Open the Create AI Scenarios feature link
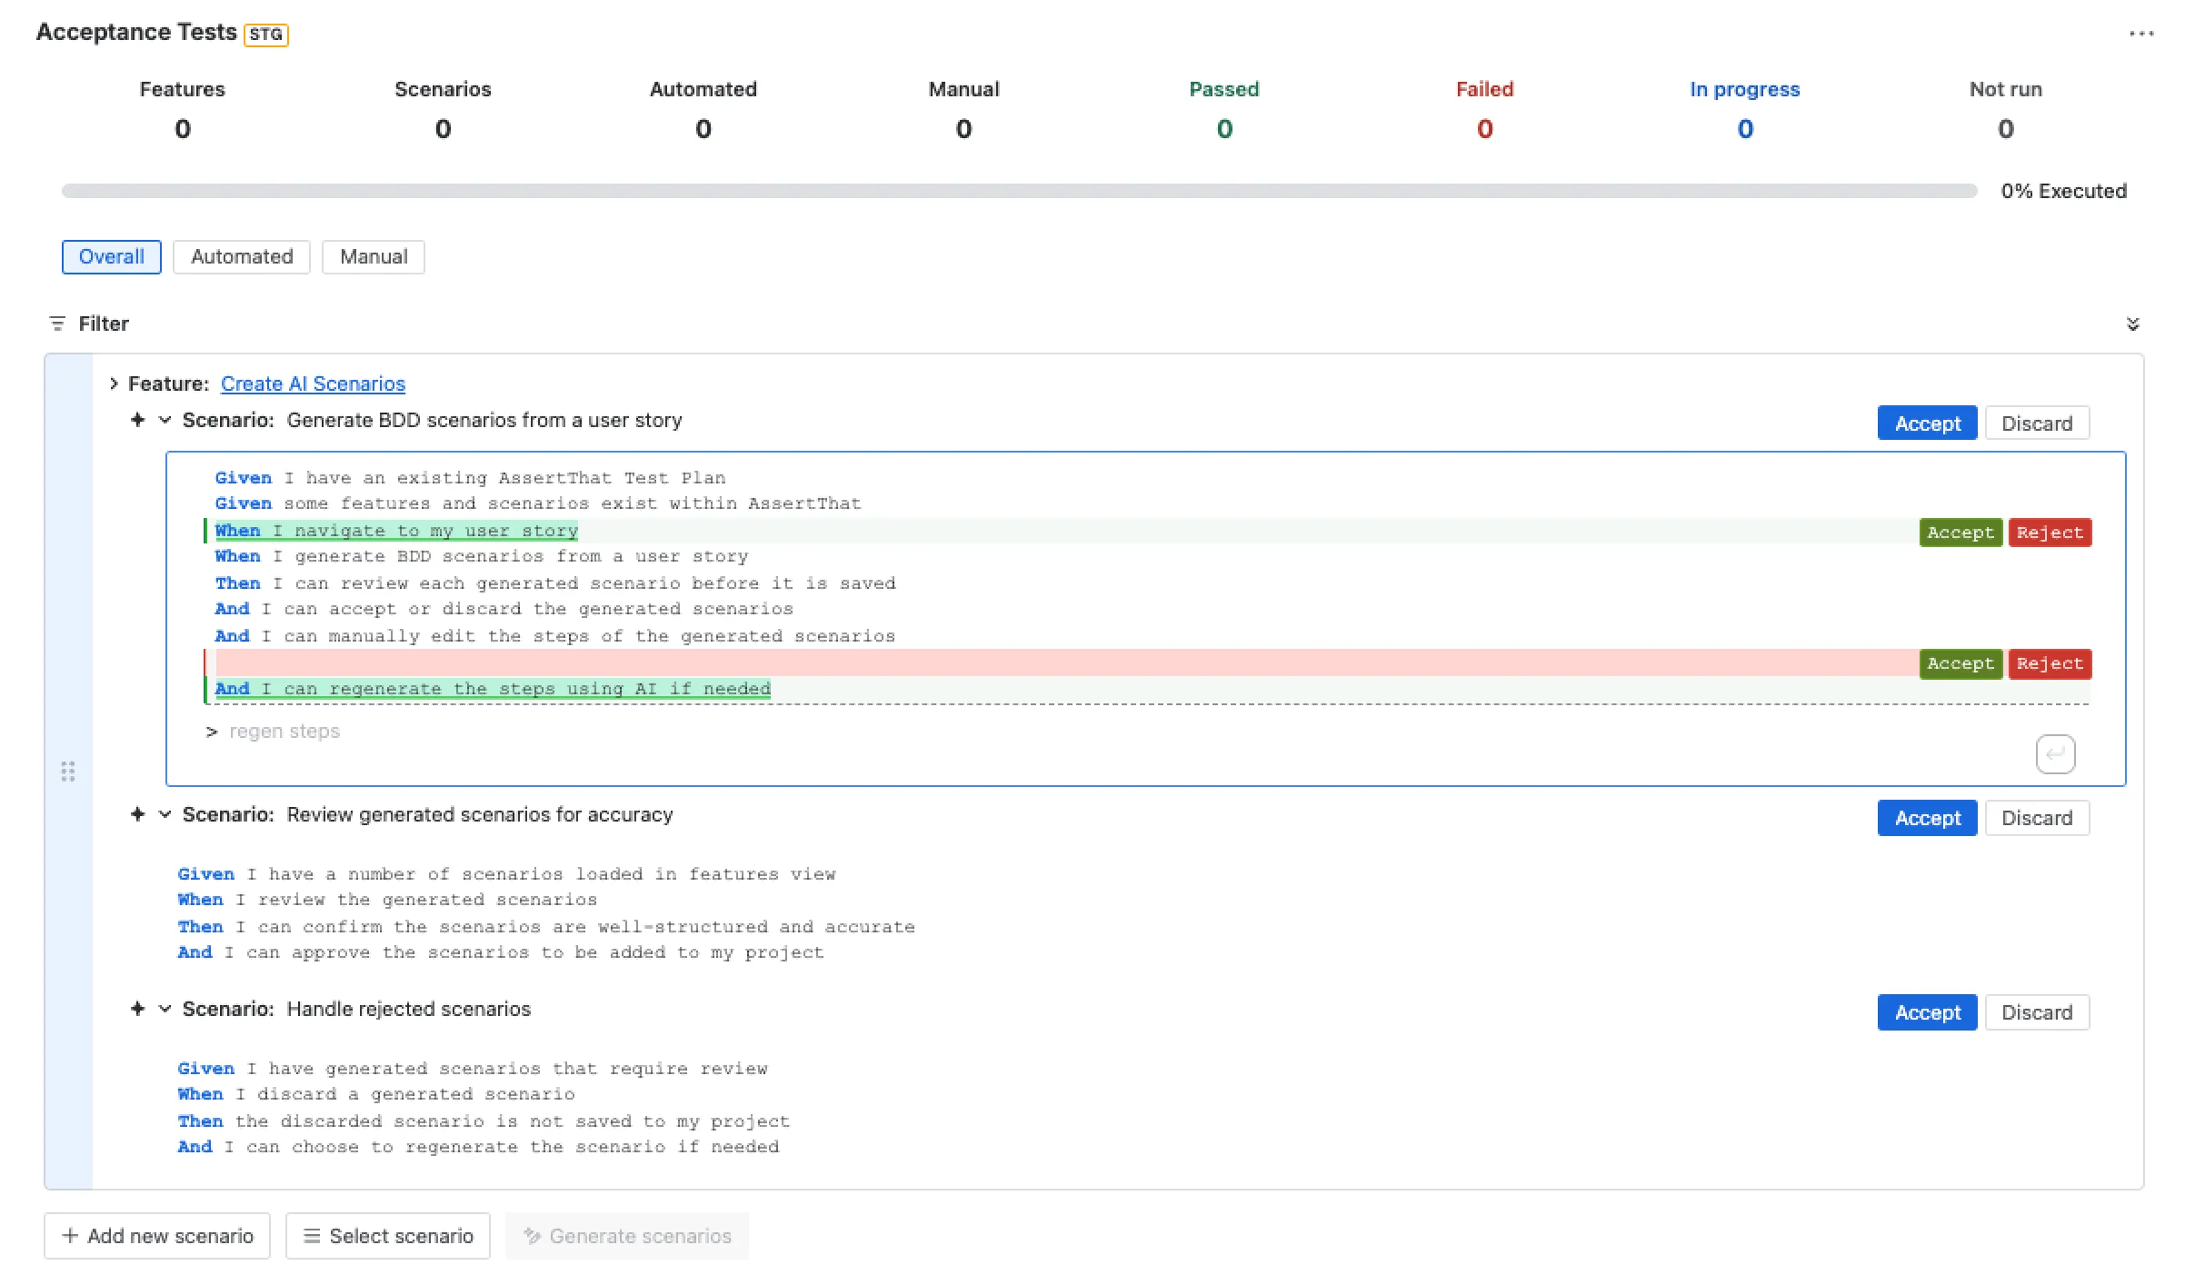2185x1285 pixels. coord(313,384)
